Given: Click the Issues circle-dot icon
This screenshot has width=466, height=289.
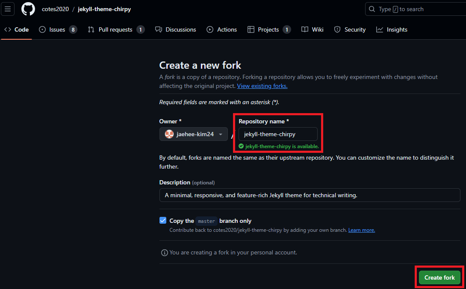Looking at the screenshot, I should point(42,29).
